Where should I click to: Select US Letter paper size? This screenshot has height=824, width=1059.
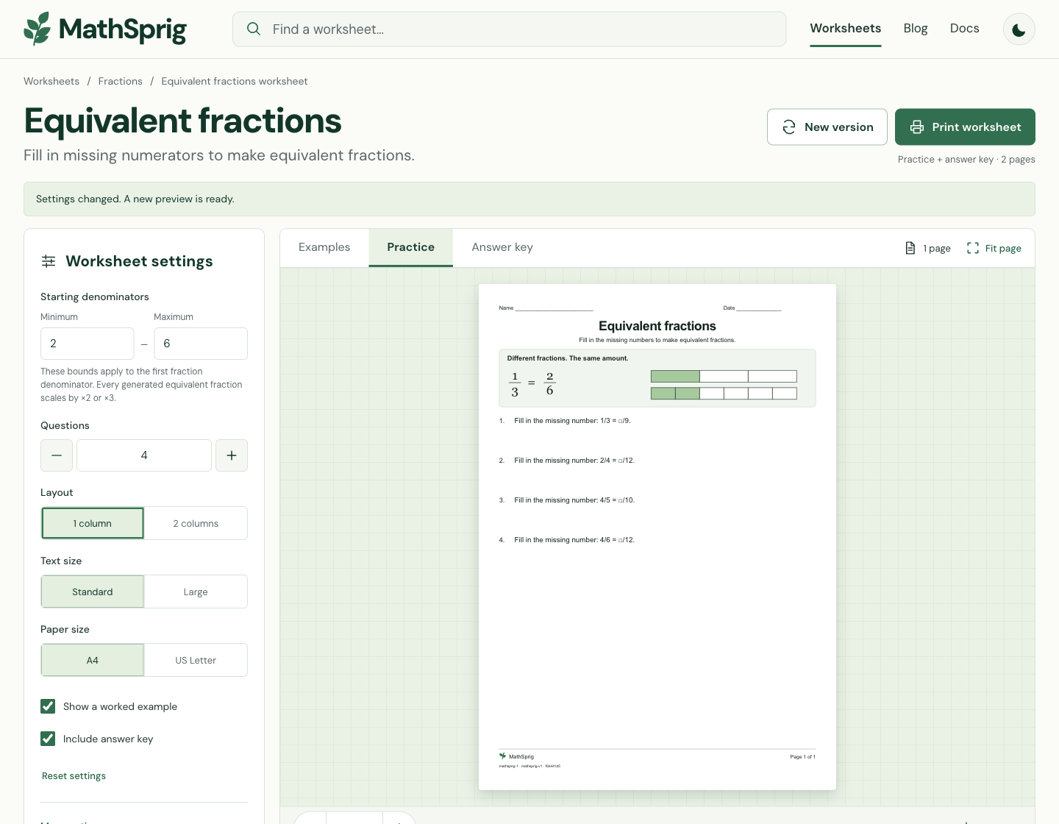[x=196, y=660]
